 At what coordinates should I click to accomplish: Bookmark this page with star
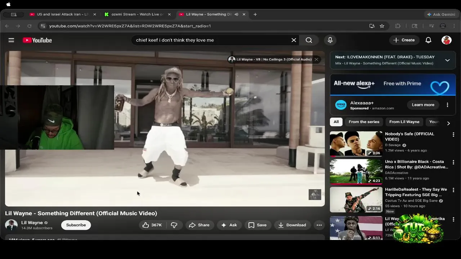pos(382,26)
